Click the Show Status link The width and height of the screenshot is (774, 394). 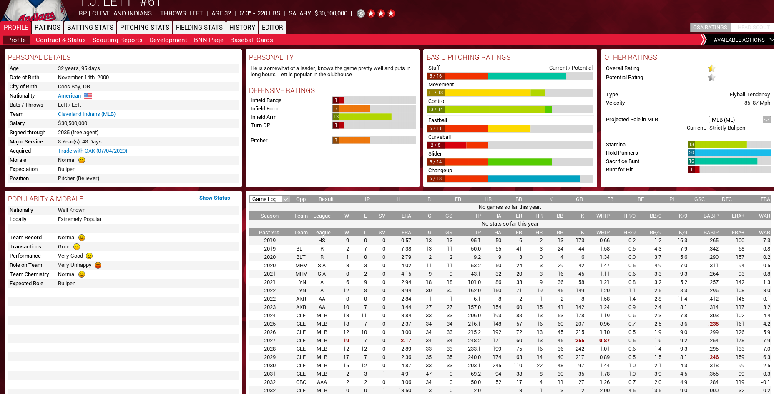tap(214, 198)
